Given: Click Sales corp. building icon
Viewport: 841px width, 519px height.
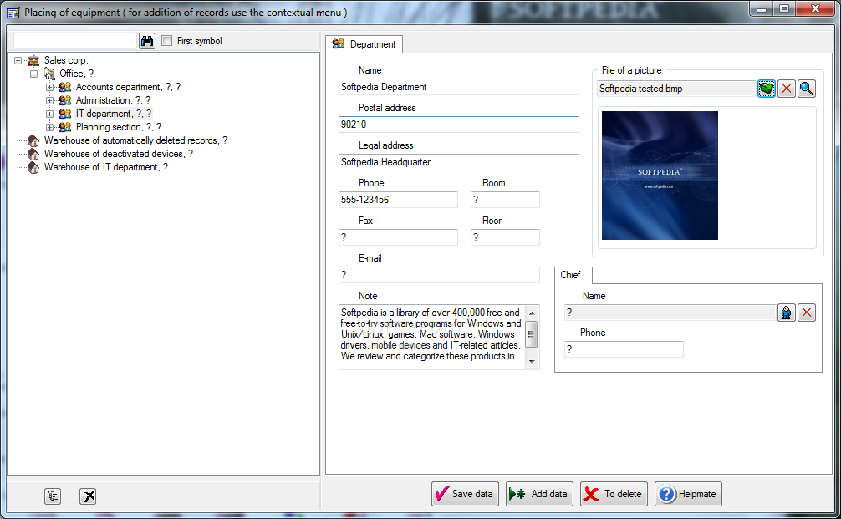Looking at the screenshot, I should point(33,60).
